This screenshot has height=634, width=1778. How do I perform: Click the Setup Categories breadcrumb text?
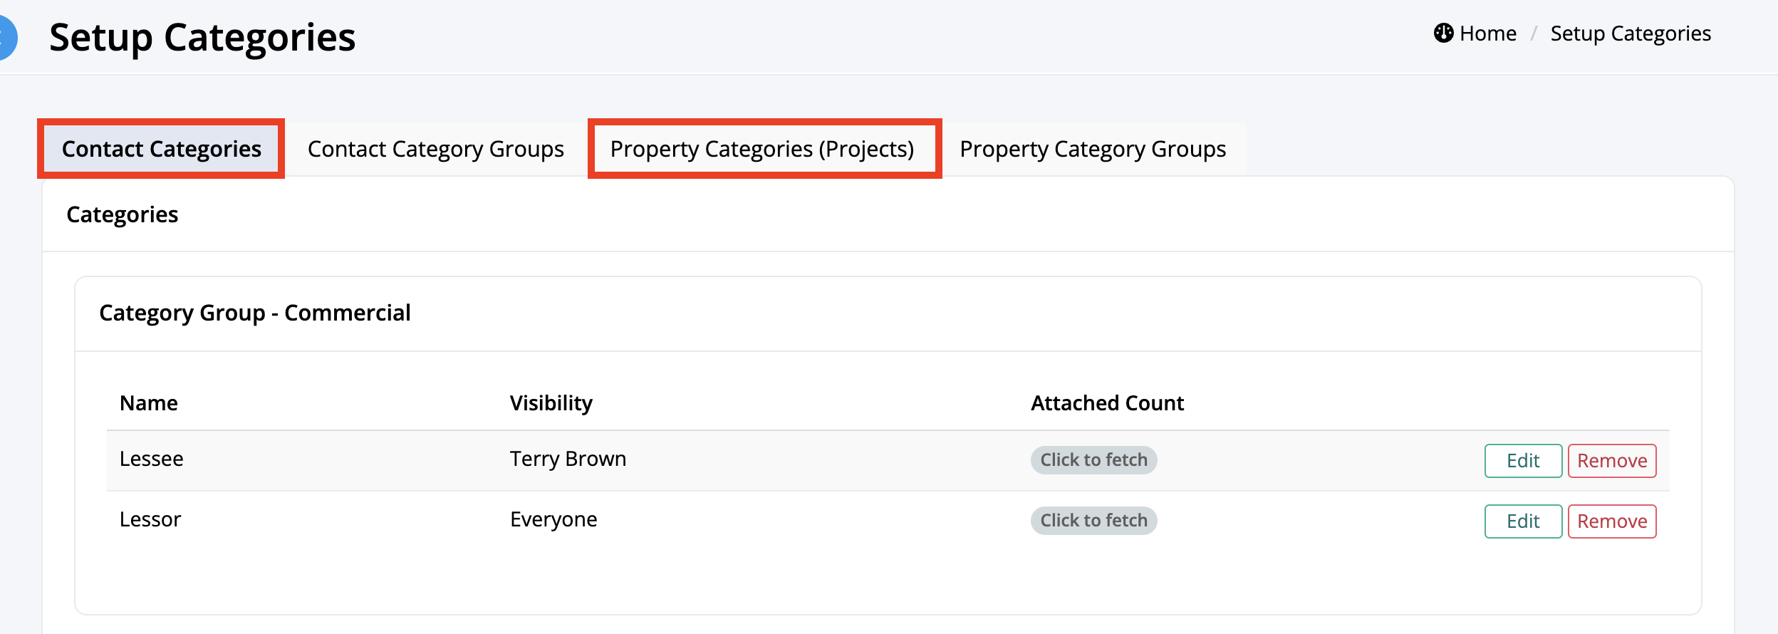1630,33
